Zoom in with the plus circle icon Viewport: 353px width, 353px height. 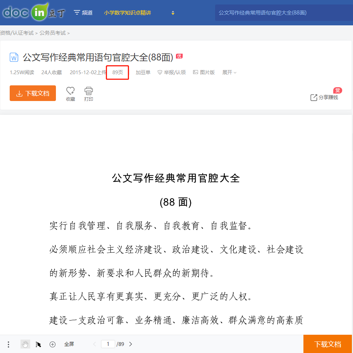[x=53, y=344]
